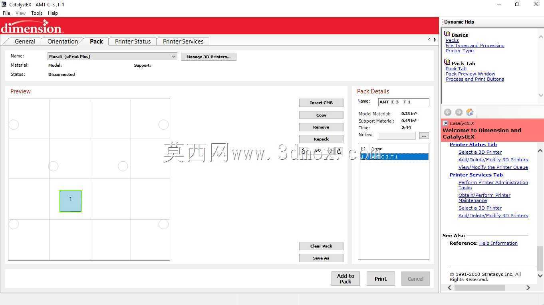Open the Notes browse (...) button
The height and width of the screenshot is (305, 544).
point(424,136)
